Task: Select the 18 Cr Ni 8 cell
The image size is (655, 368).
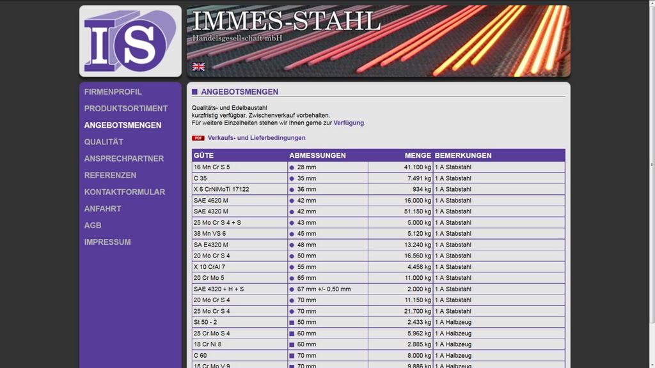Action: [240, 344]
